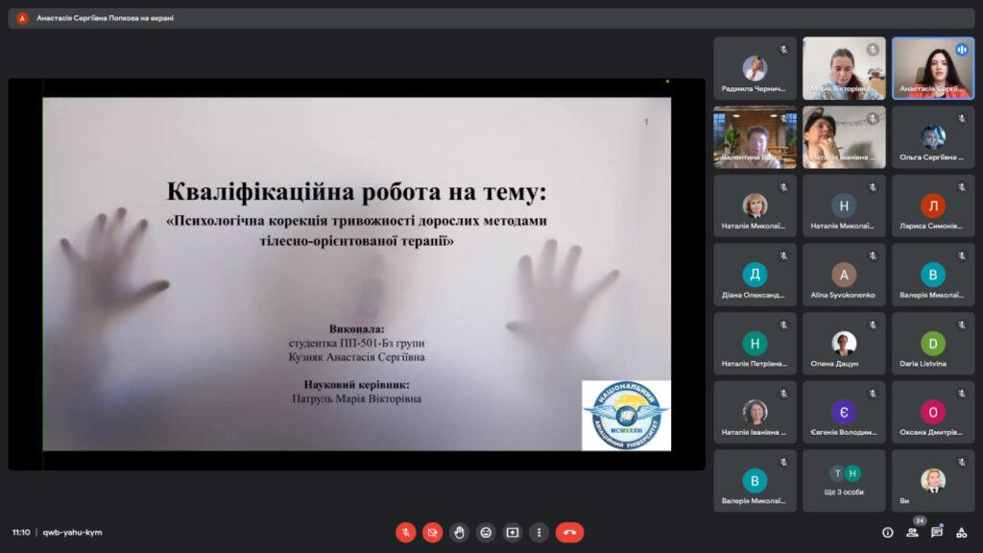
Task: Raise your hand in the meeting
Action: (x=460, y=532)
